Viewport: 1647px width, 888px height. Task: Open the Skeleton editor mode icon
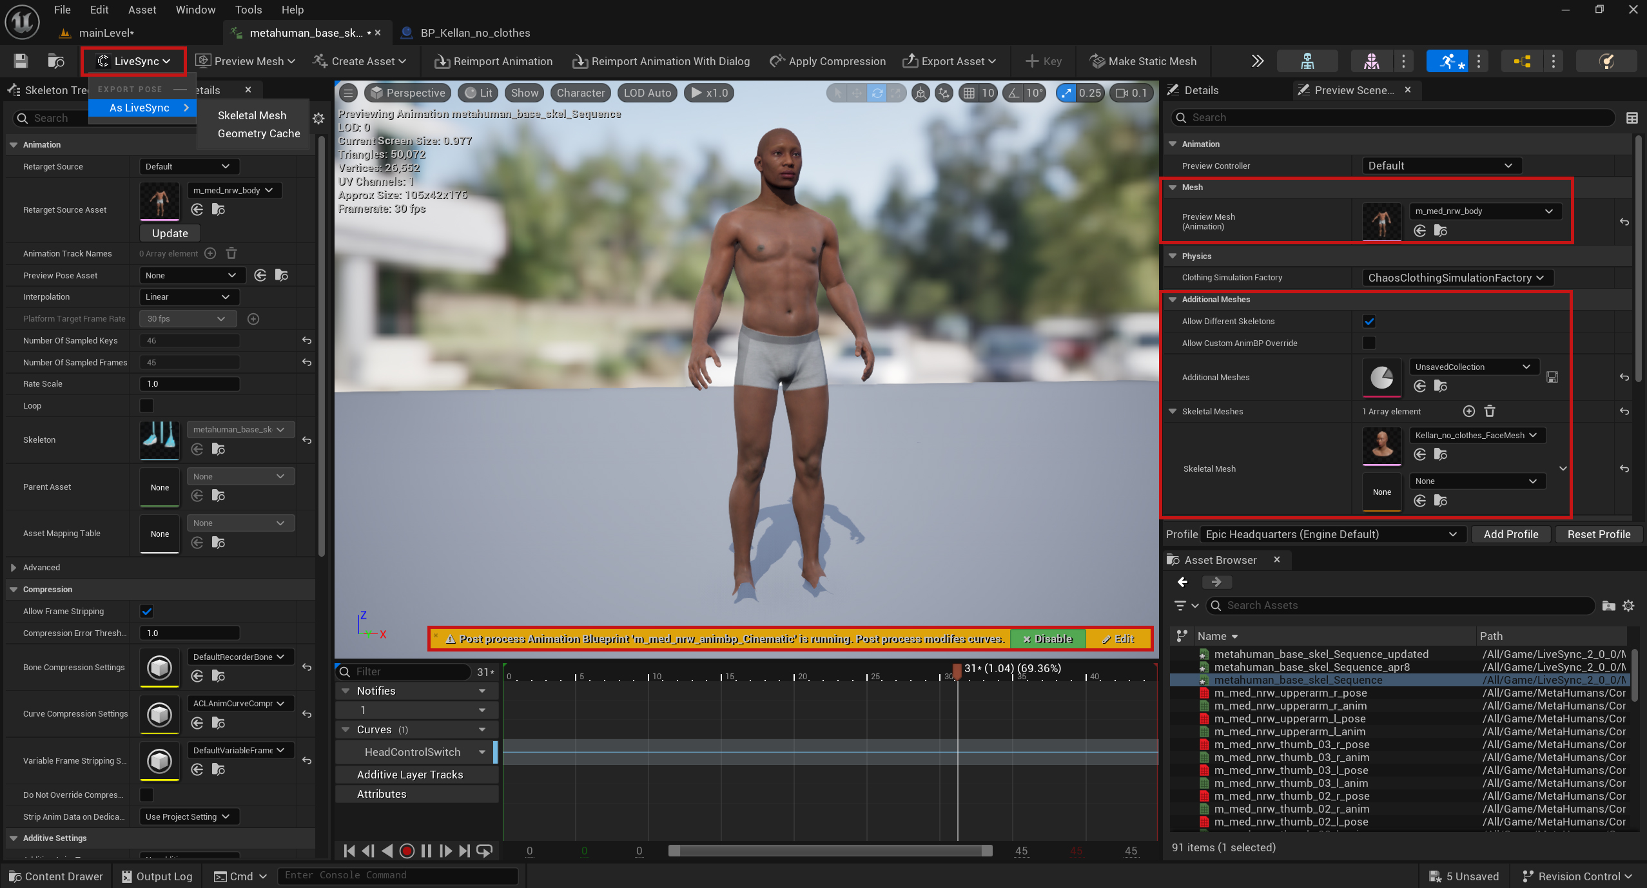1307,61
